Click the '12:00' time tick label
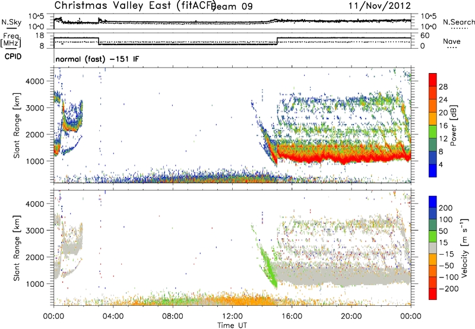Image resolution: width=475 pixels, height=329 pixels. 232,317
